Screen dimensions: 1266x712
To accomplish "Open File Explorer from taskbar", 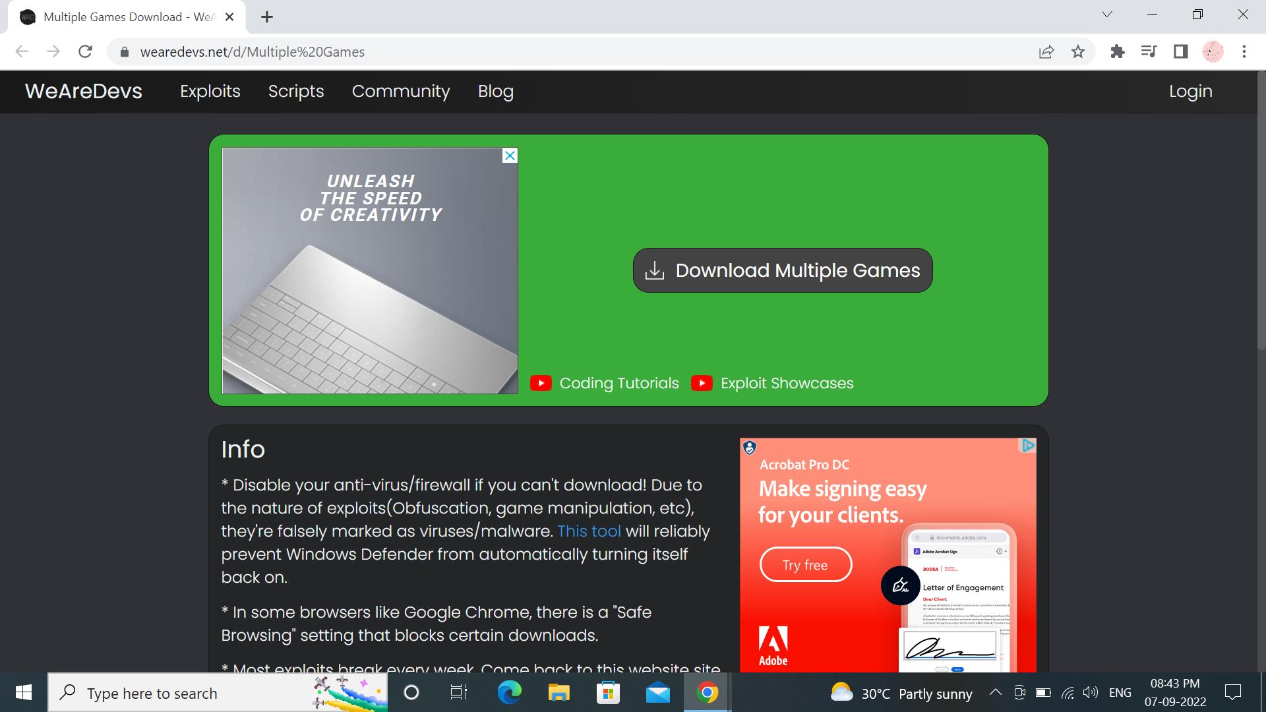I will pos(558,693).
